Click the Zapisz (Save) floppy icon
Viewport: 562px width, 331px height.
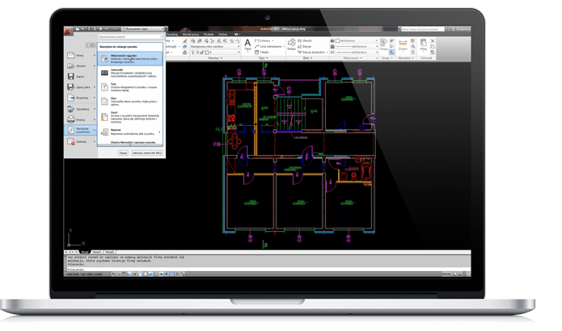[x=71, y=76]
